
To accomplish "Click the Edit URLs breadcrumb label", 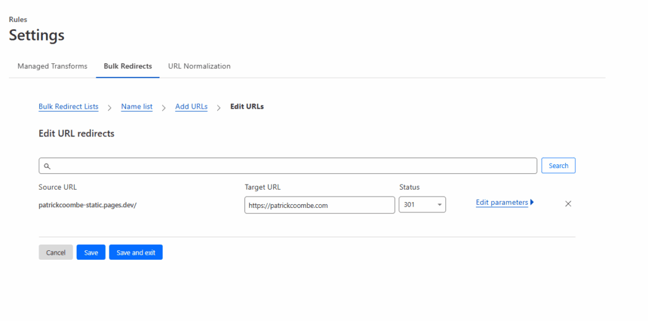I will click(x=247, y=107).
